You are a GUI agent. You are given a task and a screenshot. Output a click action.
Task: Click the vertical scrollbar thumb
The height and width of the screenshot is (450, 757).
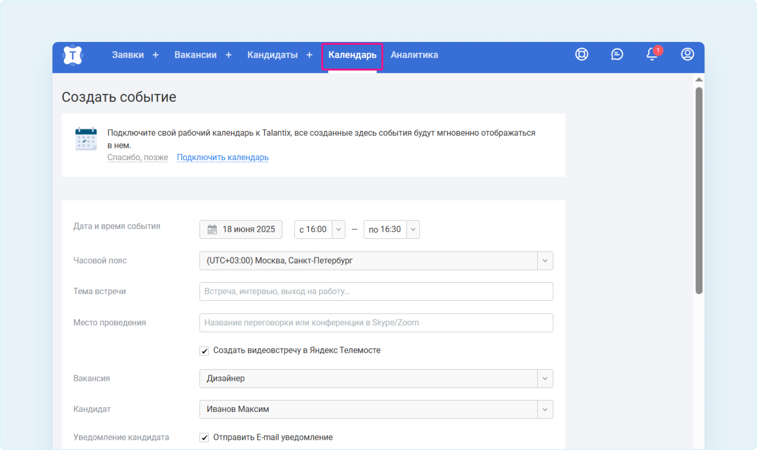pyautogui.click(x=699, y=191)
